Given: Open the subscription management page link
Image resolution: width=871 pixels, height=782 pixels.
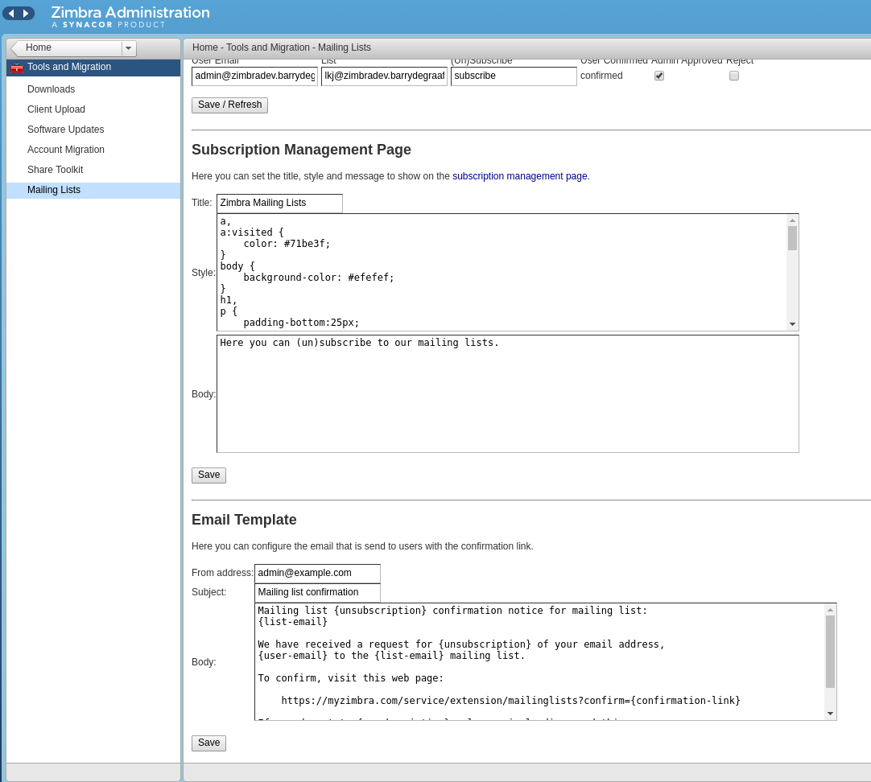Looking at the screenshot, I should coord(519,176).
